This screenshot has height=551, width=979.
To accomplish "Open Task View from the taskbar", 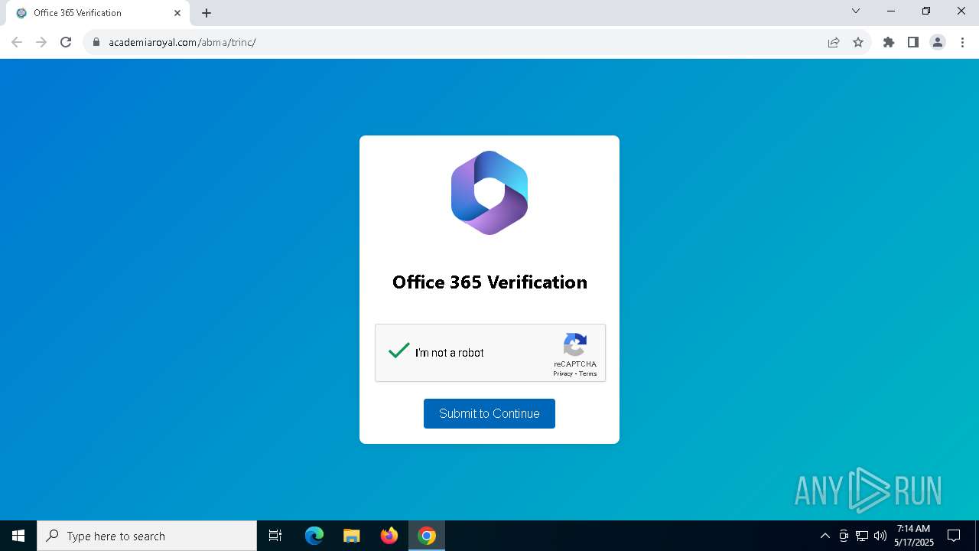I will 275,536.
